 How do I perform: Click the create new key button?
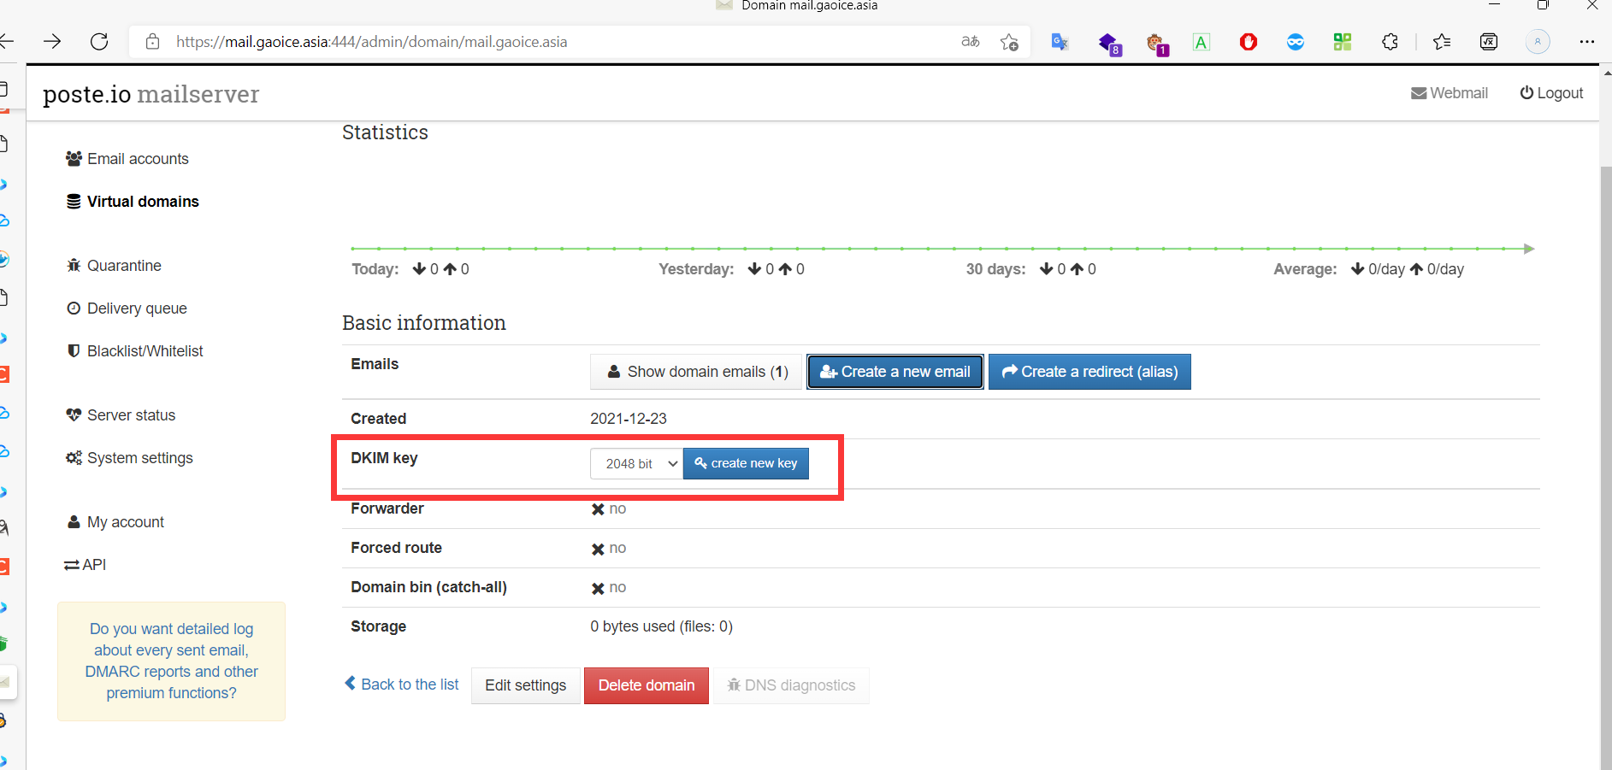(x=746, y=463)
